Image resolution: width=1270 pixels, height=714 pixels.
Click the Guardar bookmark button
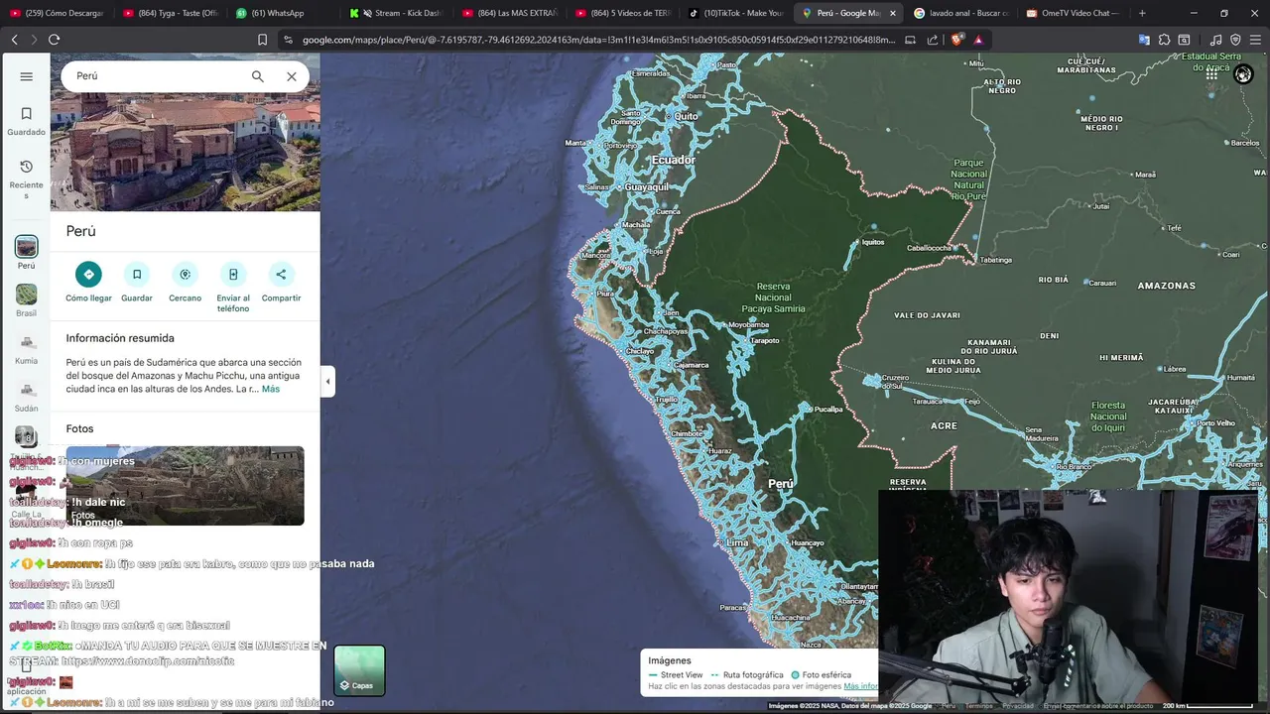click(137, 282)
